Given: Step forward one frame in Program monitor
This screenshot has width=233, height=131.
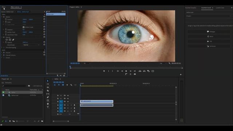Looking at the screenshot, I should click(130, 71).
